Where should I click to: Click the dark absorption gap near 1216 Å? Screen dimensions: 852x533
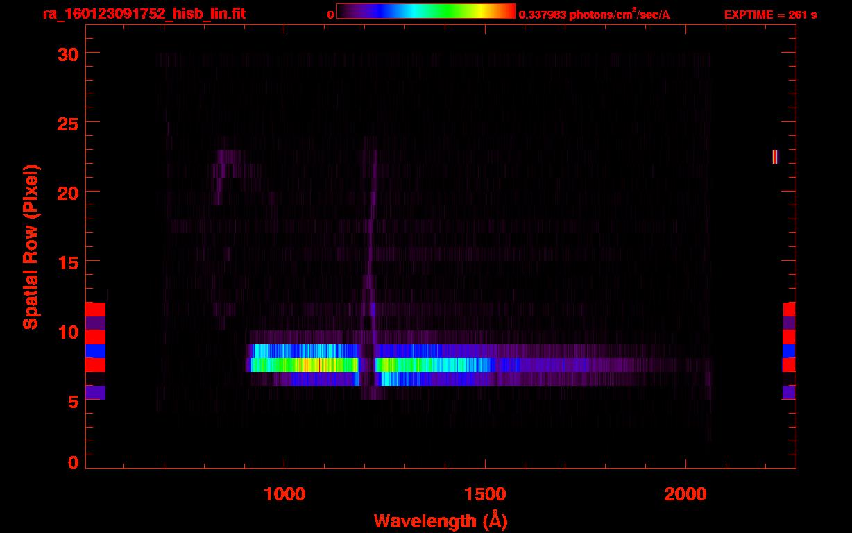367,365
